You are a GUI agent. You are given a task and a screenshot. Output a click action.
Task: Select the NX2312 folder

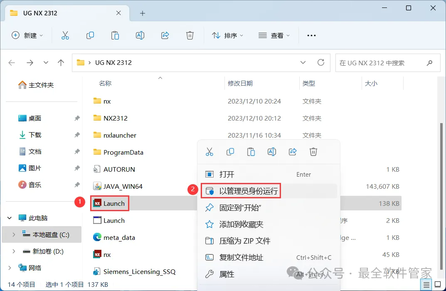(x=111, y=118)
